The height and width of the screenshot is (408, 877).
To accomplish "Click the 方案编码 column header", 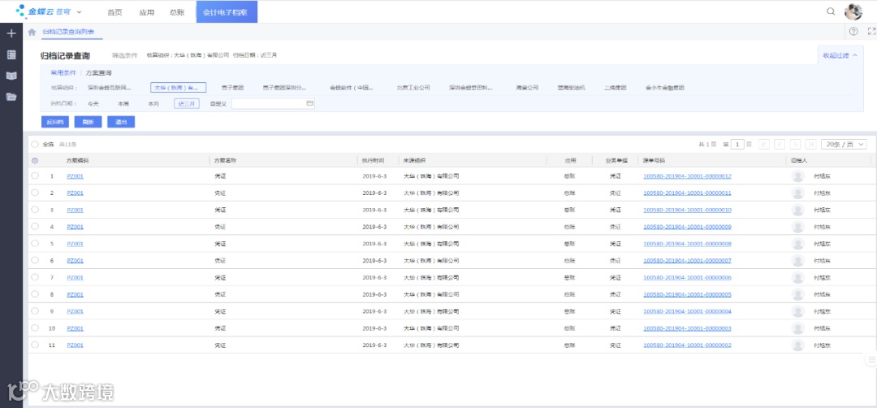I will (x=77, y=161).
